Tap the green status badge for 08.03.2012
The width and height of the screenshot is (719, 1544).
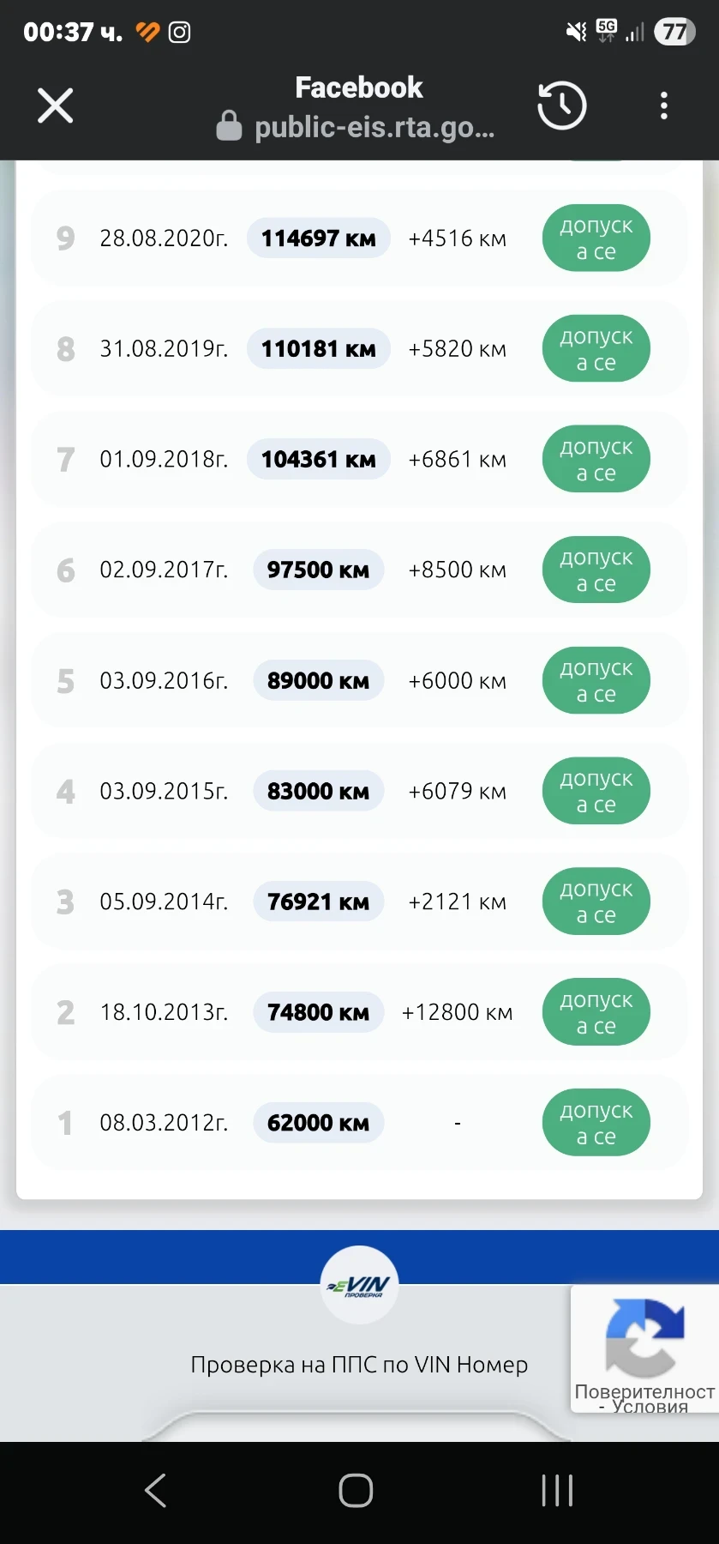point(596,1123)
